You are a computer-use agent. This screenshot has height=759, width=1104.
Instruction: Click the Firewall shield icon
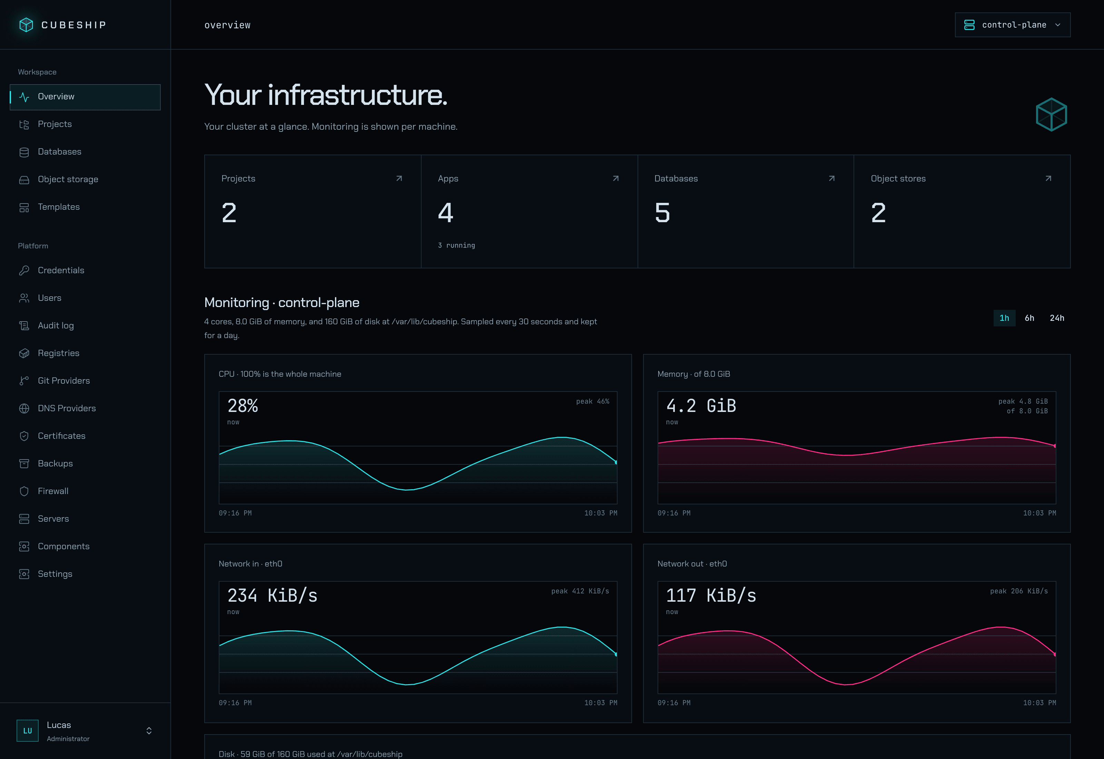(24, 491)
